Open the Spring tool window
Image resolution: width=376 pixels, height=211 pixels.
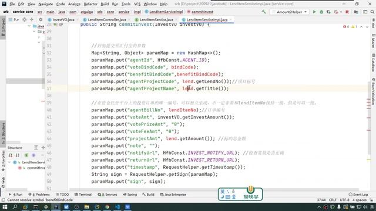pos(130,195)
